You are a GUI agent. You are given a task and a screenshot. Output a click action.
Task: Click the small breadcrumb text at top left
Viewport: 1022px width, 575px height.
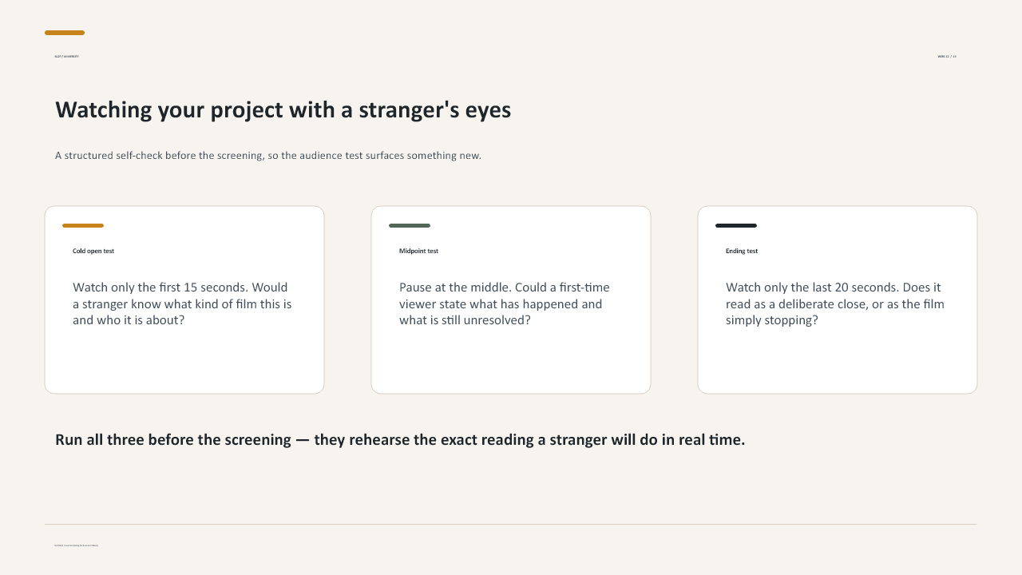(x=66, y=57)
